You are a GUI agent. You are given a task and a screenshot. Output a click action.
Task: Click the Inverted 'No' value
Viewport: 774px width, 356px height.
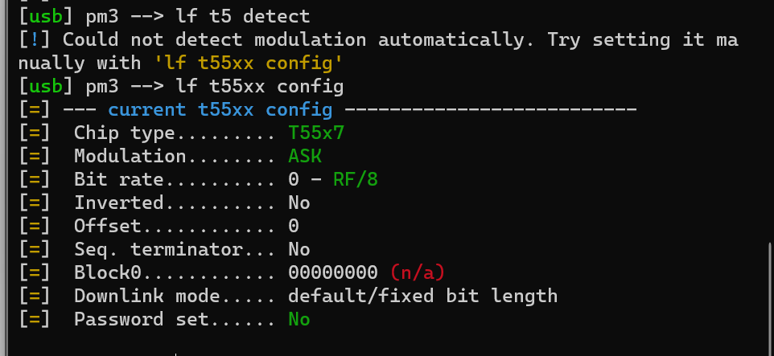click(299, 203)
